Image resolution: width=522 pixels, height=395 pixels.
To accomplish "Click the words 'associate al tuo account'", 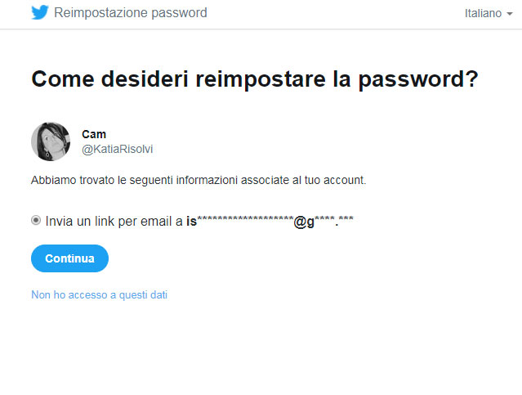I will click(303, 181).
